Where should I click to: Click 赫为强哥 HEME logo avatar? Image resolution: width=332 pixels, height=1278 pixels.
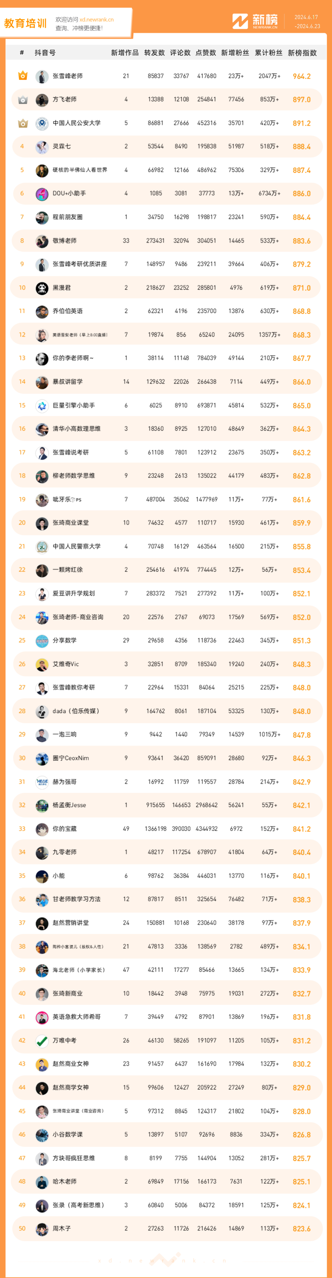point(42,781)
